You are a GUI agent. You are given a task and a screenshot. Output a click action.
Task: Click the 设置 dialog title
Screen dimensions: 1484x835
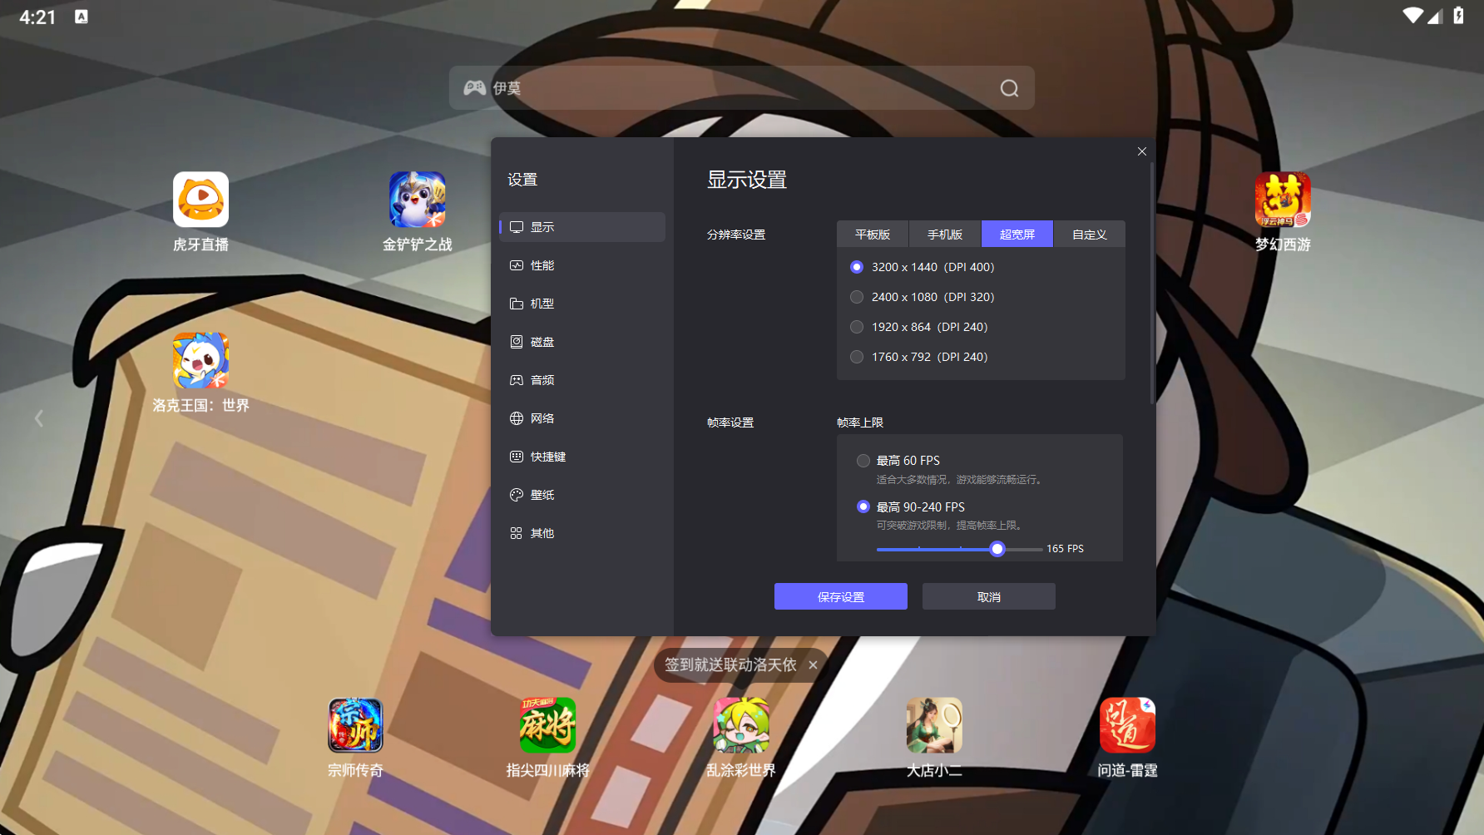tap(522, 180)
